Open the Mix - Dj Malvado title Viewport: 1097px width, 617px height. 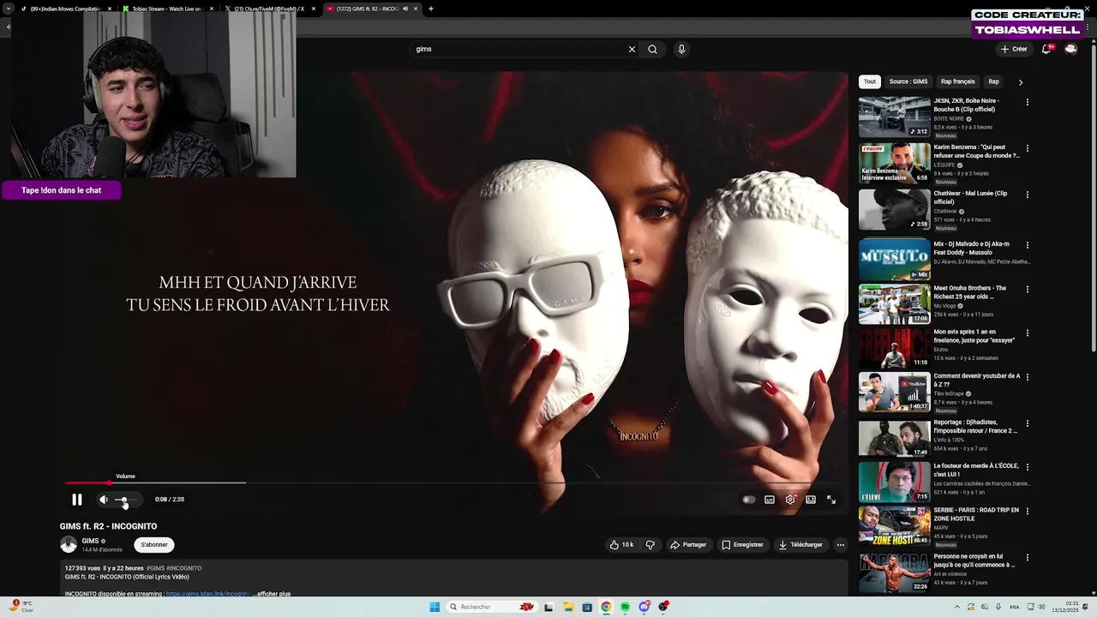point(972,248)
